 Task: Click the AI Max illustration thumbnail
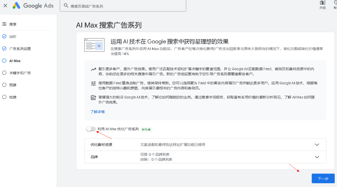click(x=94, y=45)
